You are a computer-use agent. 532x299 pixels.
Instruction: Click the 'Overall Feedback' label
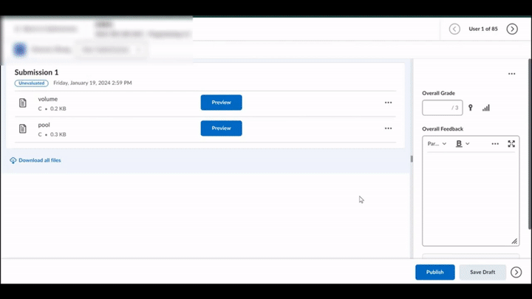click(x=443, y=128)
